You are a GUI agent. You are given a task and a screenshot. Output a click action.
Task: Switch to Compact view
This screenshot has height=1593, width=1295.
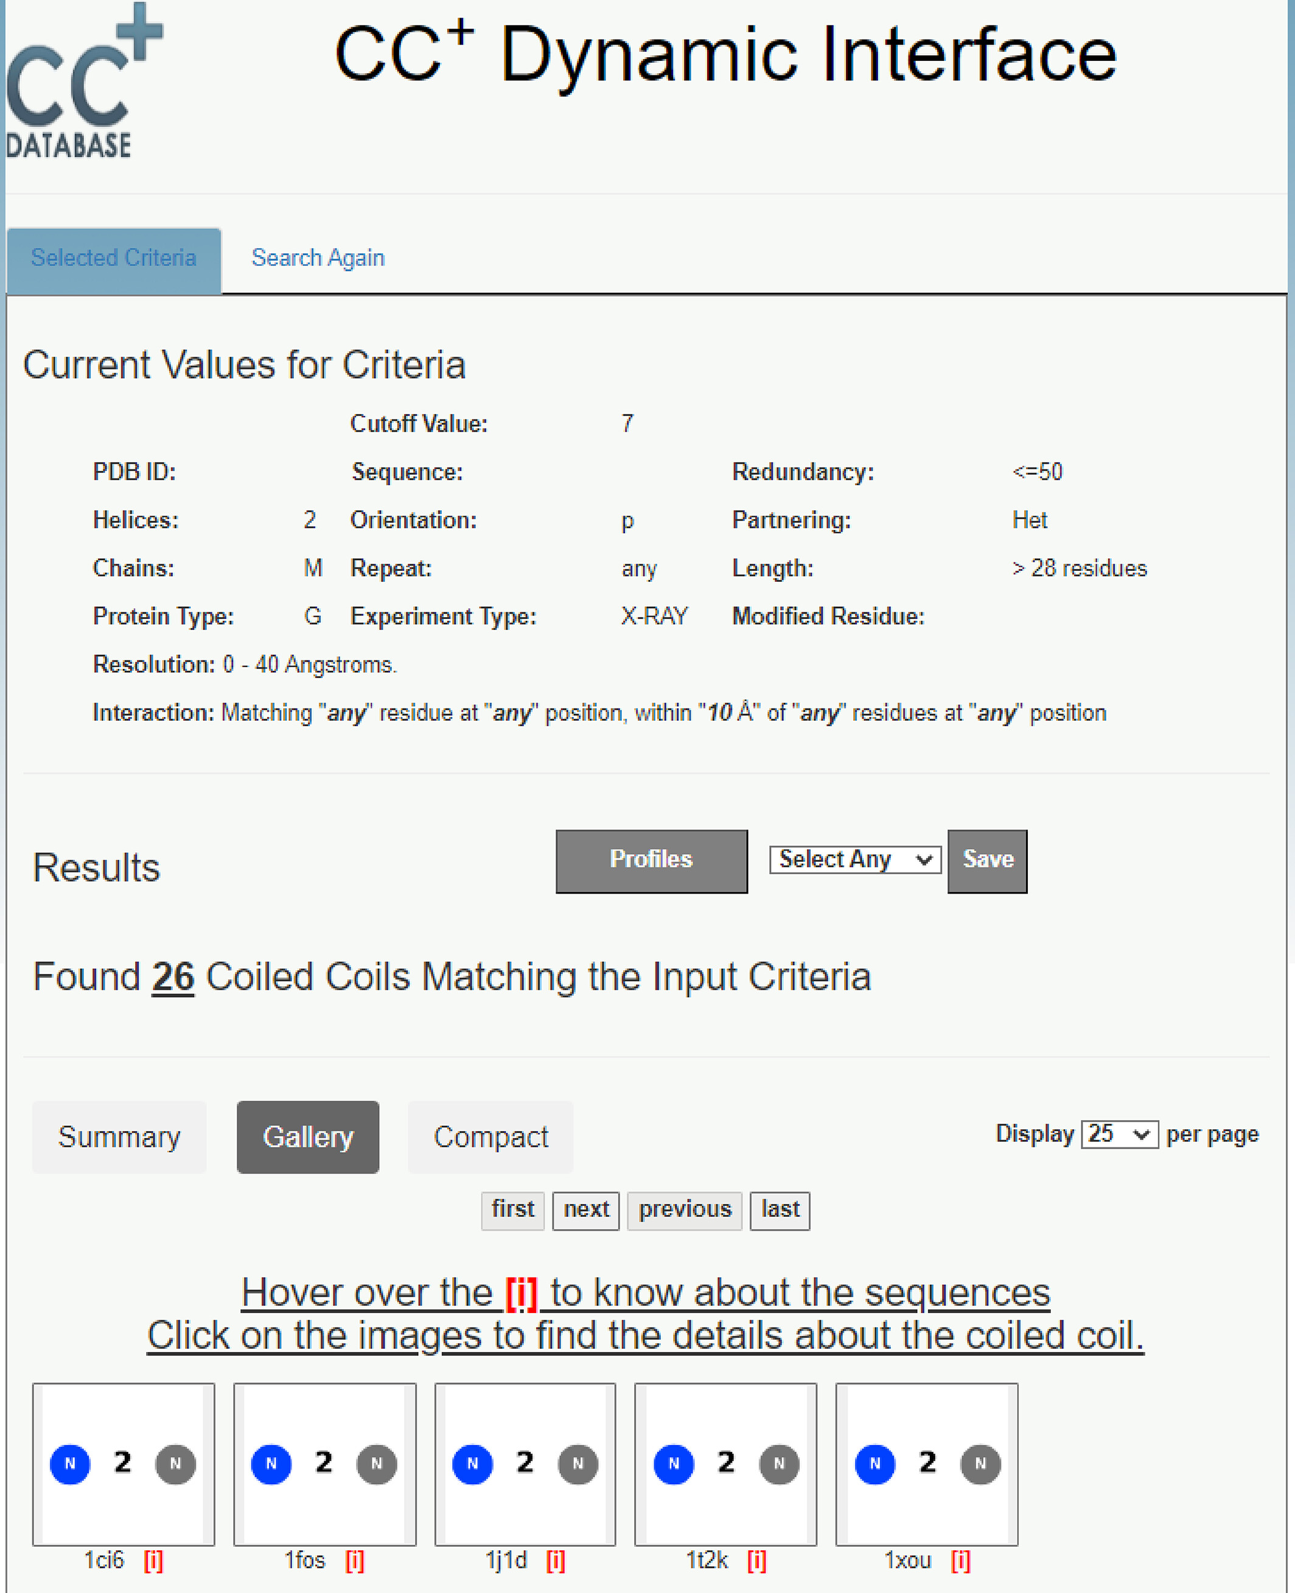pyautogui.click(x=491, y=1136)
